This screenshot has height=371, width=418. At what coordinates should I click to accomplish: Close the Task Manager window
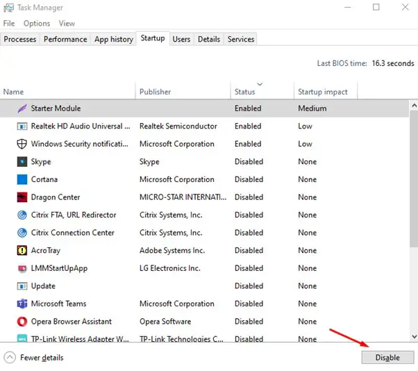pos(406,7)
